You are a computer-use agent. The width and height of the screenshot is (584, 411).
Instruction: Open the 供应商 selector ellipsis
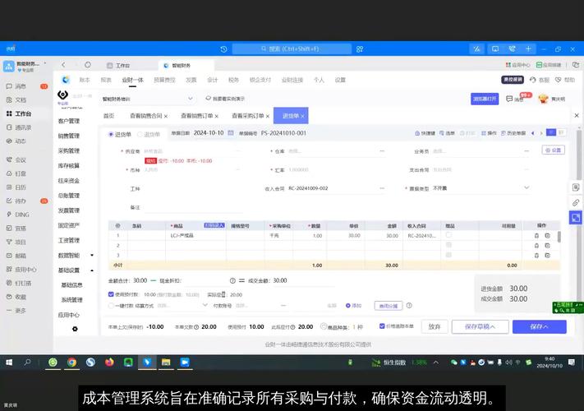click(238, 151)
